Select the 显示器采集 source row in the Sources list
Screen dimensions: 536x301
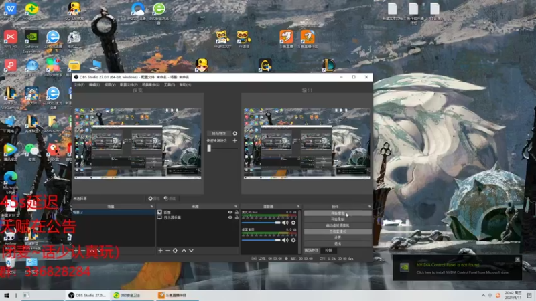[x=198, y=217]
